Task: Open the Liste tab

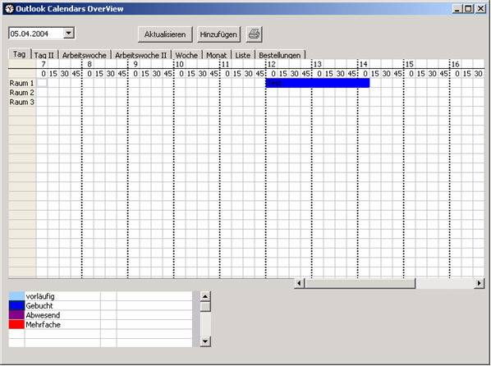Action: click(243, 55)
